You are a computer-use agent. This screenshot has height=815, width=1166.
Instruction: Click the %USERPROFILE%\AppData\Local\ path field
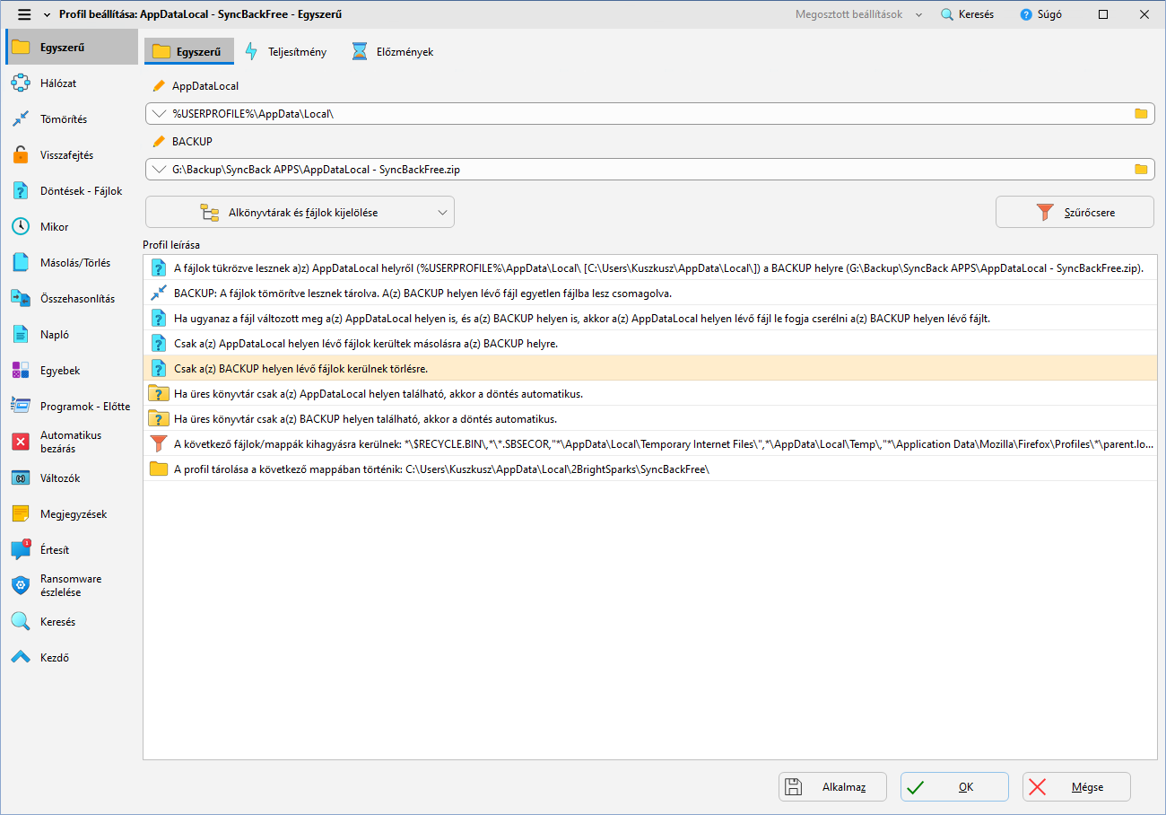tap(649, 114)
